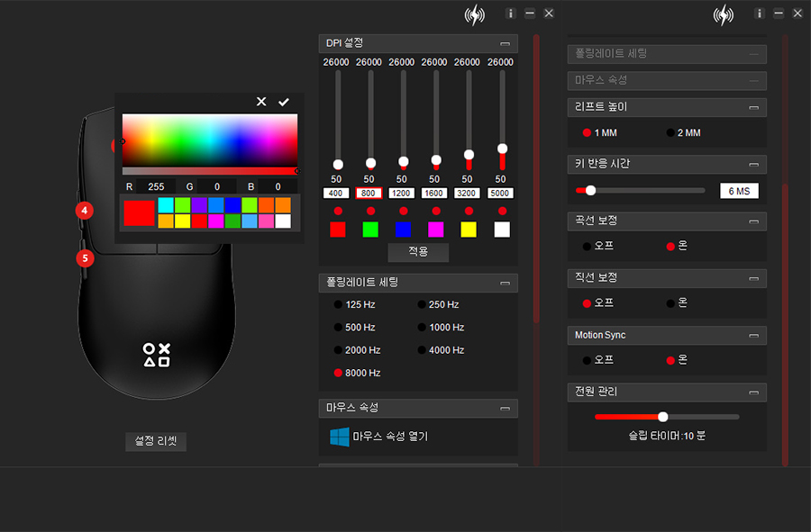The width and height of the screenshot is (811, 532).
Task: Click the R value field showing 255
Action: click(156, 186)
